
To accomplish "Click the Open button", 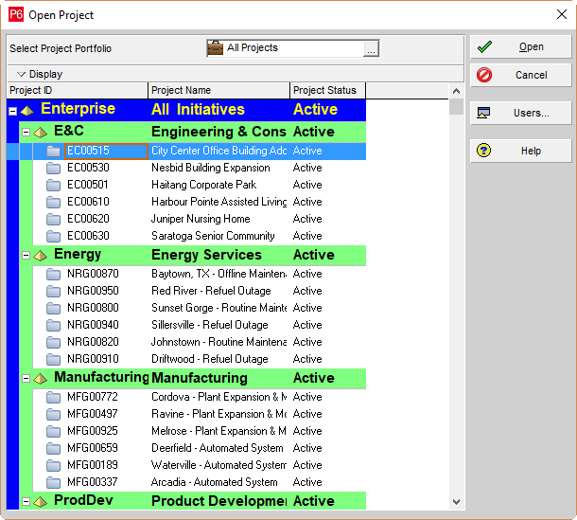I will (x=520, y=46).
